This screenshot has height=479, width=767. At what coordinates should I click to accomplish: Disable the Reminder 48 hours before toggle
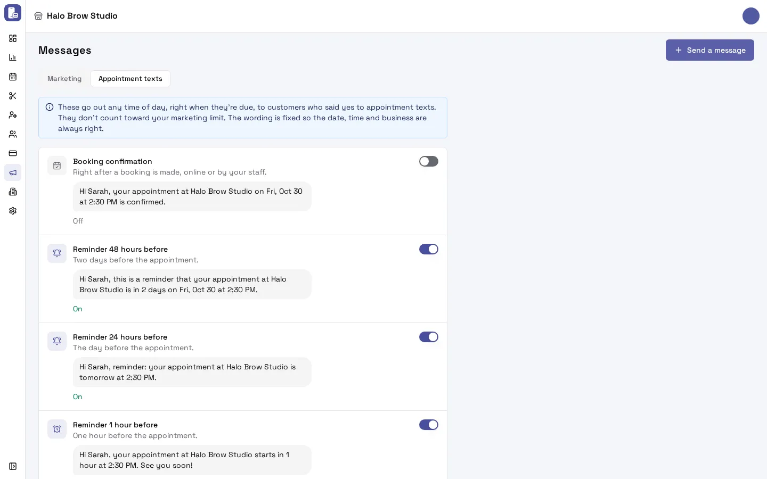tap(429, 249)
